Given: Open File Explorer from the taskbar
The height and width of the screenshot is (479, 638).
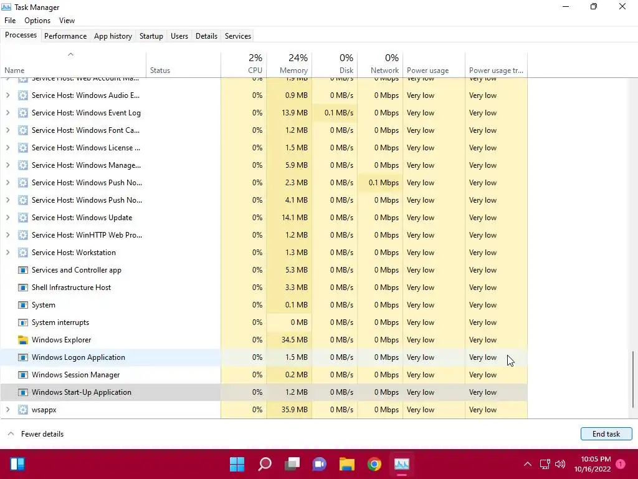Looking at the screenshot, I should [x=346, y=464].
